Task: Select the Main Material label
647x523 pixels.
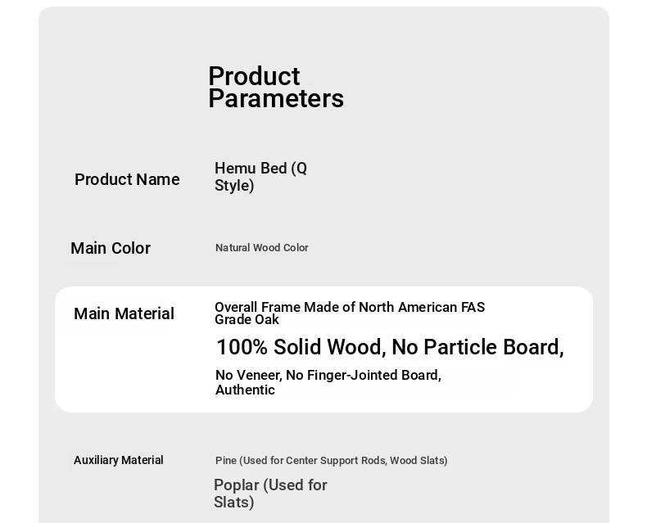Action: (124, 313)
